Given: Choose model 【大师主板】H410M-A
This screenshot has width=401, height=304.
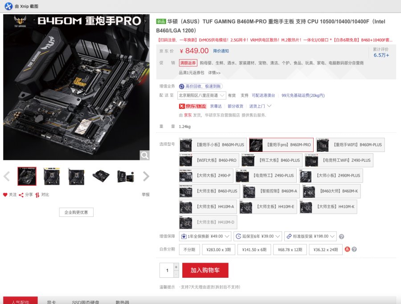Looking at the screenshot, I should (208, 207).
